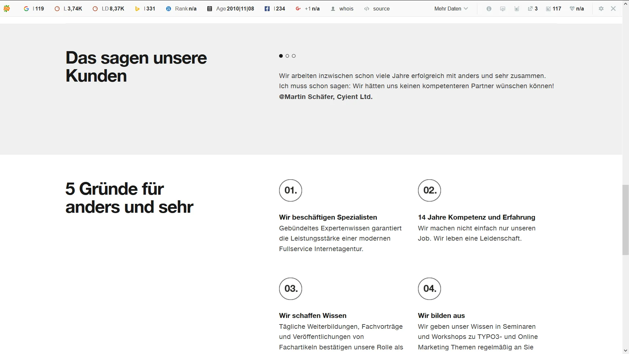The width and height of the screenshot is (629, 354).
Task: Click the 04. circle badge
Action: (429, 289)
